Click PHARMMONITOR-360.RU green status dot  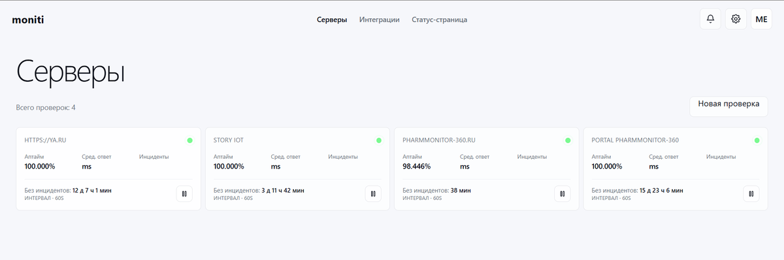click(568, 140)
